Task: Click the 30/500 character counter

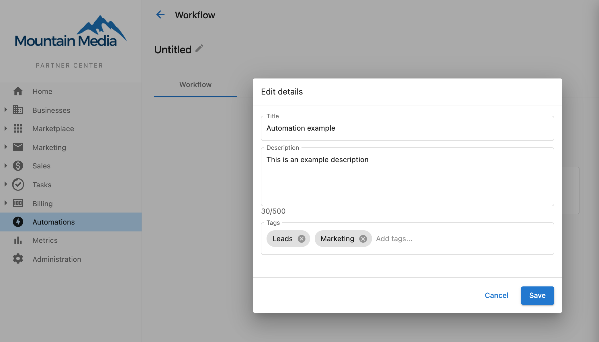Action: [x=273, y=211]
